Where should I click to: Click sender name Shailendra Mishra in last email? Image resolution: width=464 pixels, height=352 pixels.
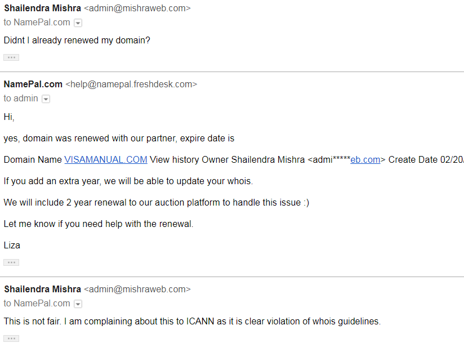(x=43, y=289)
